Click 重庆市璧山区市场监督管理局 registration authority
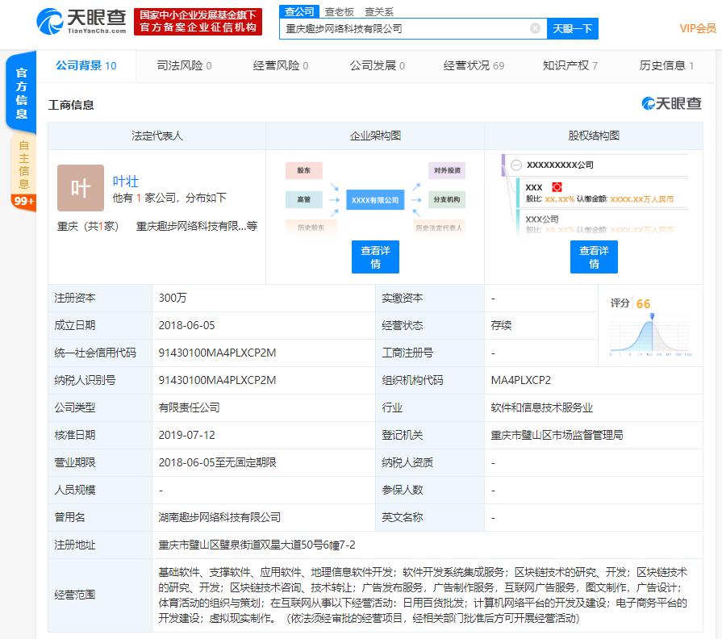Viewport: 722px width, 639px height. (557, 435)
